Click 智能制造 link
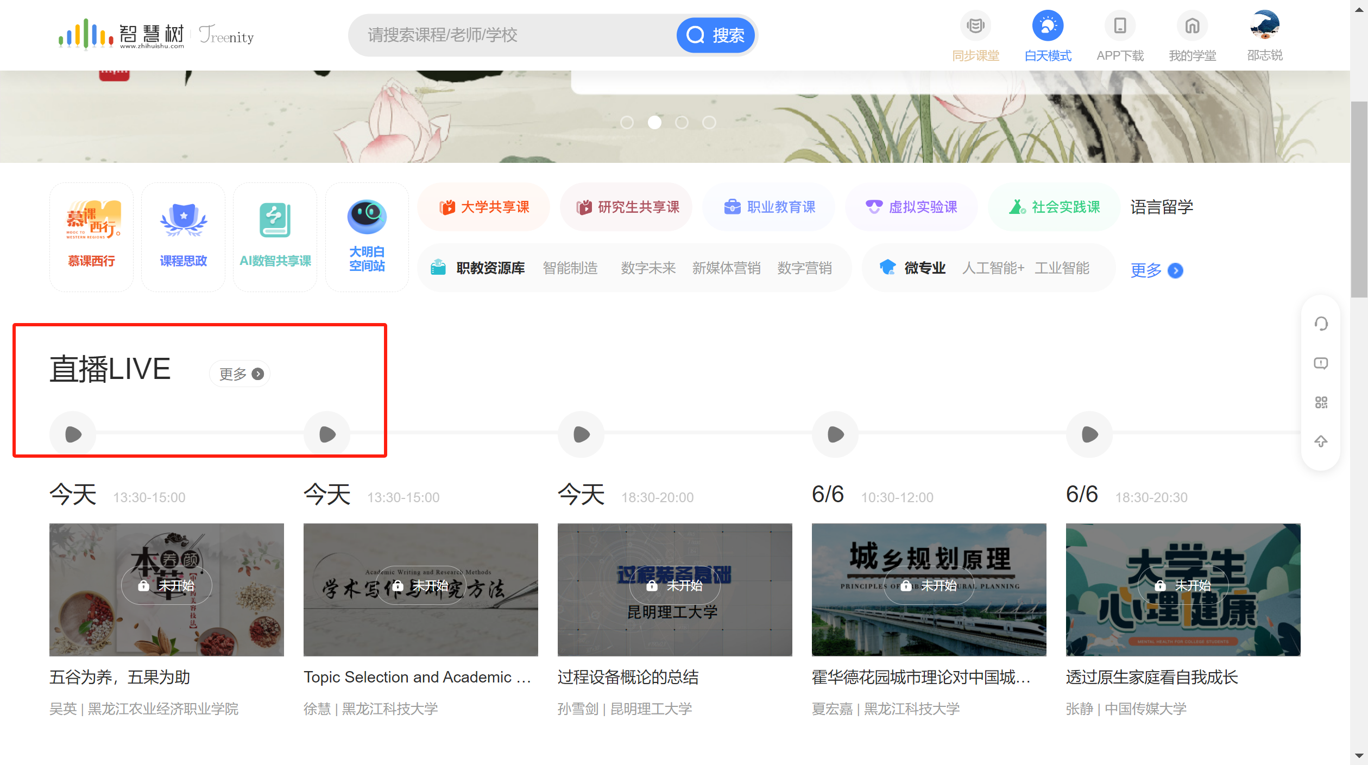The image size is (1368, 765). tap(570, 268)
